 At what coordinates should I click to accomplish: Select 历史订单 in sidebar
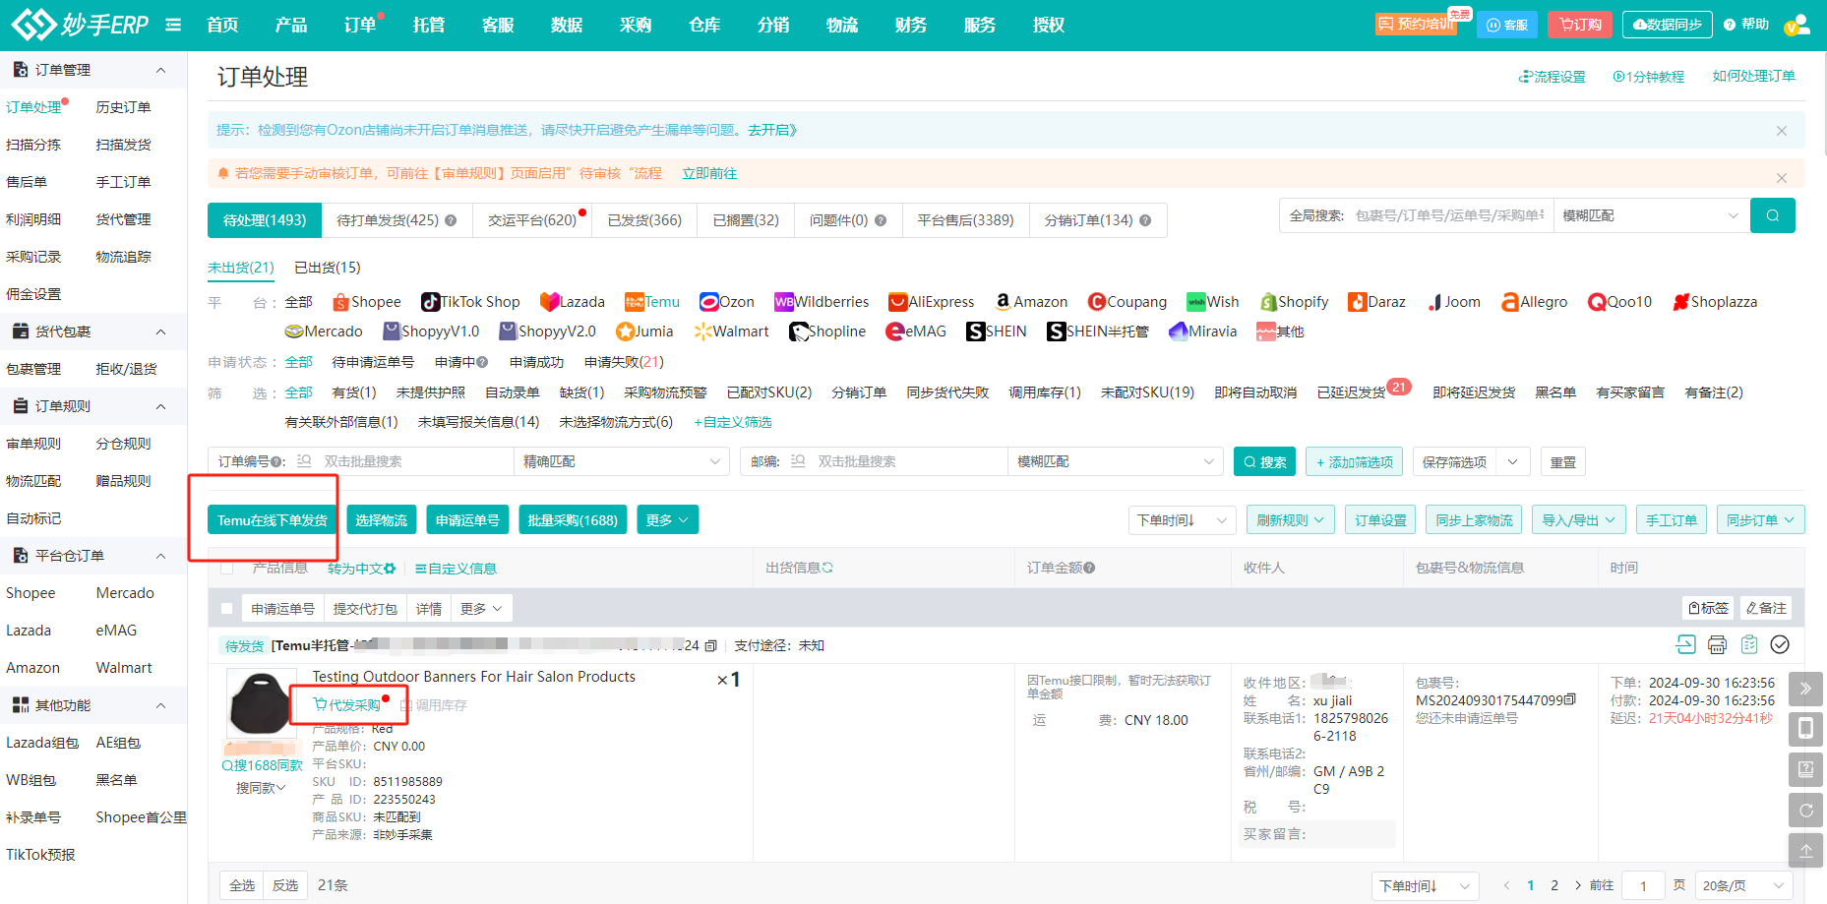123,107
